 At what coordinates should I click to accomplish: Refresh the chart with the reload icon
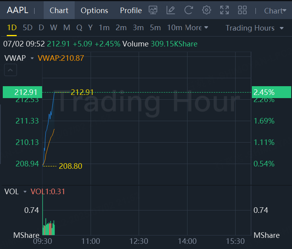click(x=188, y=10)
